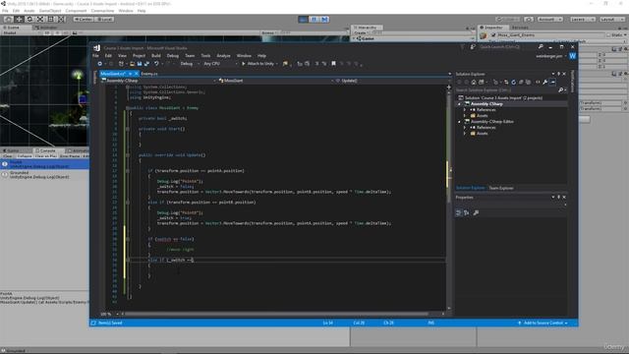Open the MossGiant class navigation dropdown

click(276, 81)
